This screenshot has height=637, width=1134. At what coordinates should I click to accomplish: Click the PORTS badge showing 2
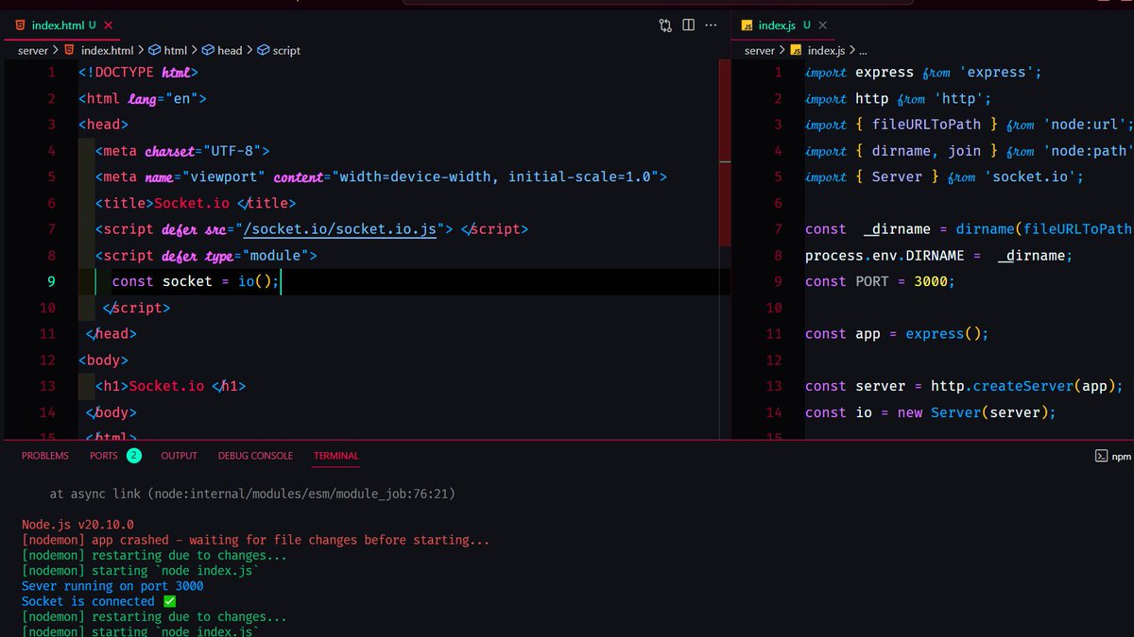(x=134, y=456)
